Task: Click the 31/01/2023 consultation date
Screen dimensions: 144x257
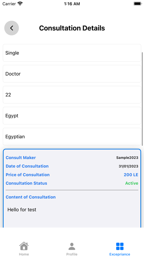Action: pyautogui.click(x=128, y=166)
